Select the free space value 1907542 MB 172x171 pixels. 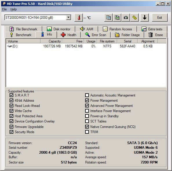tap(74, 46)
